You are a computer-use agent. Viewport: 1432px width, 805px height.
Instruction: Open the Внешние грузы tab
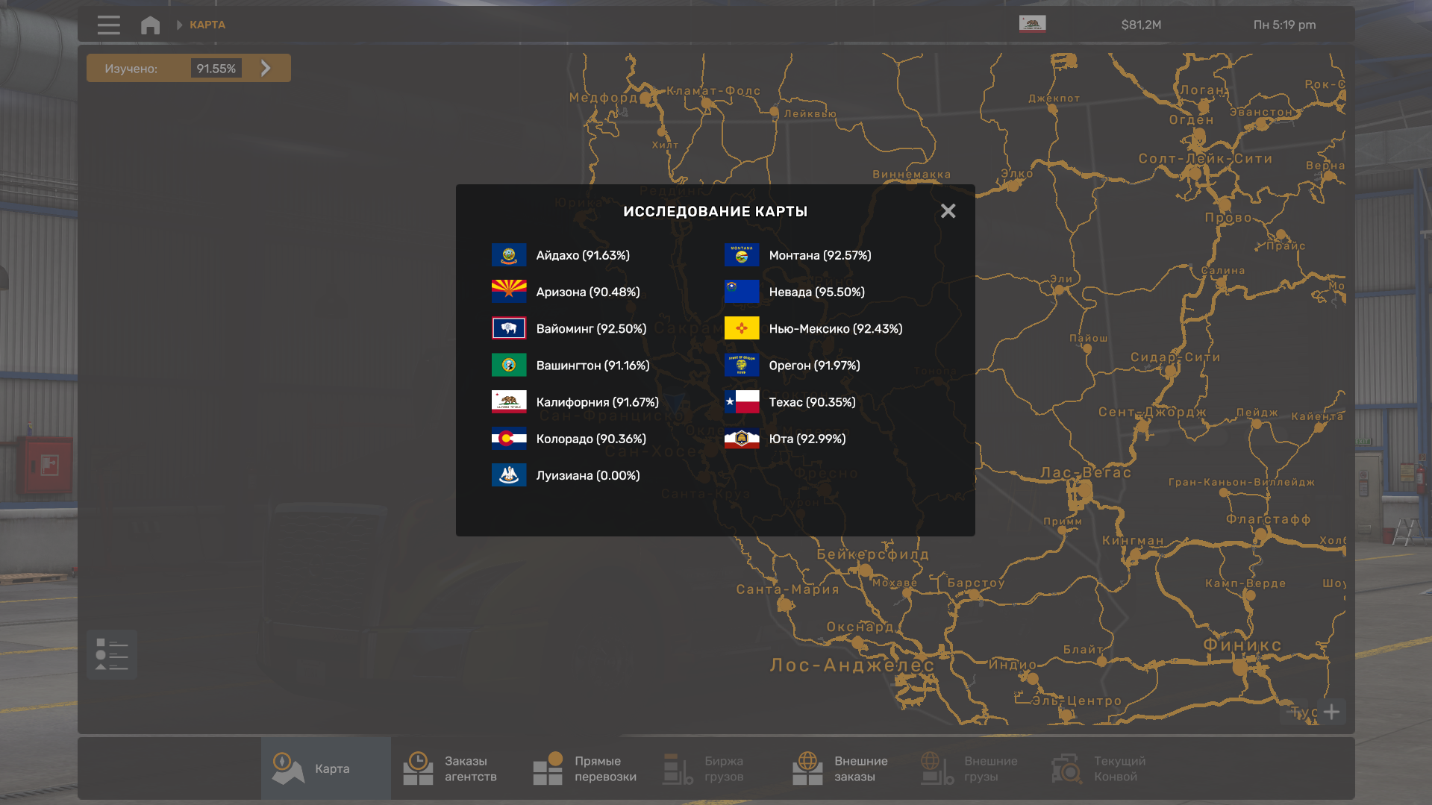(x=975, y=768)
